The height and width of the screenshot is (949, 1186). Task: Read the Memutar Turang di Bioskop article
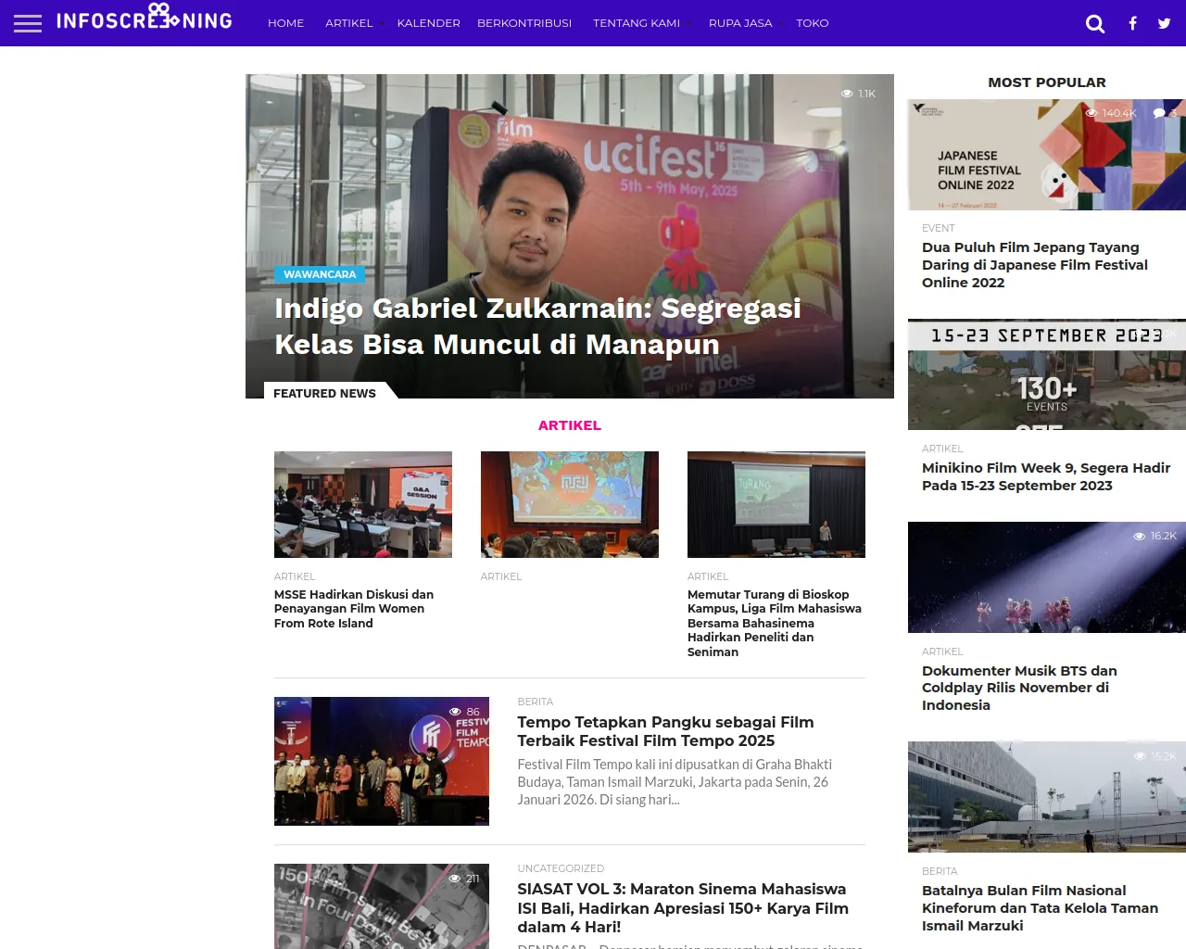point(775,623)
